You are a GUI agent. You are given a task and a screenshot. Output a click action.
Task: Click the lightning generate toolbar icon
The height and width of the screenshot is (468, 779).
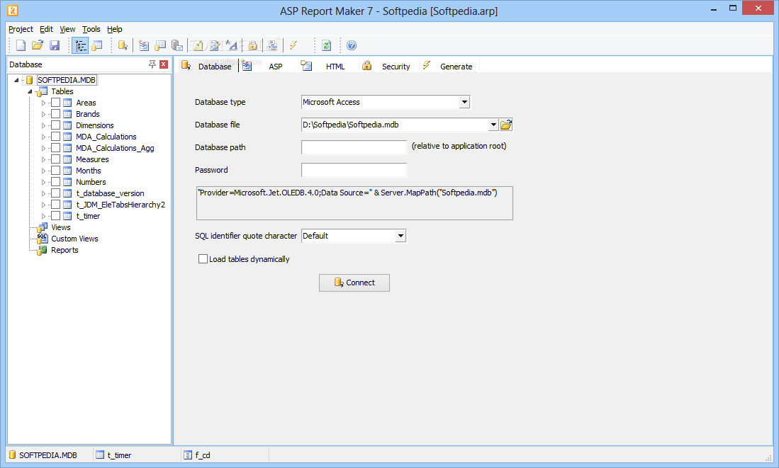(x=293, y=45)
